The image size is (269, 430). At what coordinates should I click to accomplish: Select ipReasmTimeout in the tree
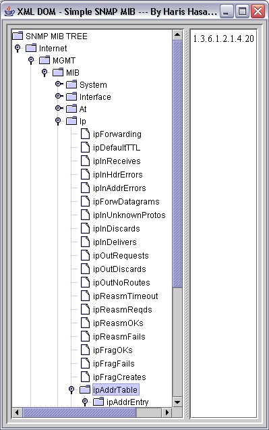pyautogui.click(x=125, y=296)
